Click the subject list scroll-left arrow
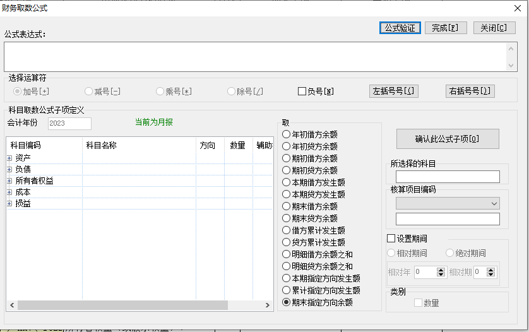The image size is (529, 332). tap(12, 305)
